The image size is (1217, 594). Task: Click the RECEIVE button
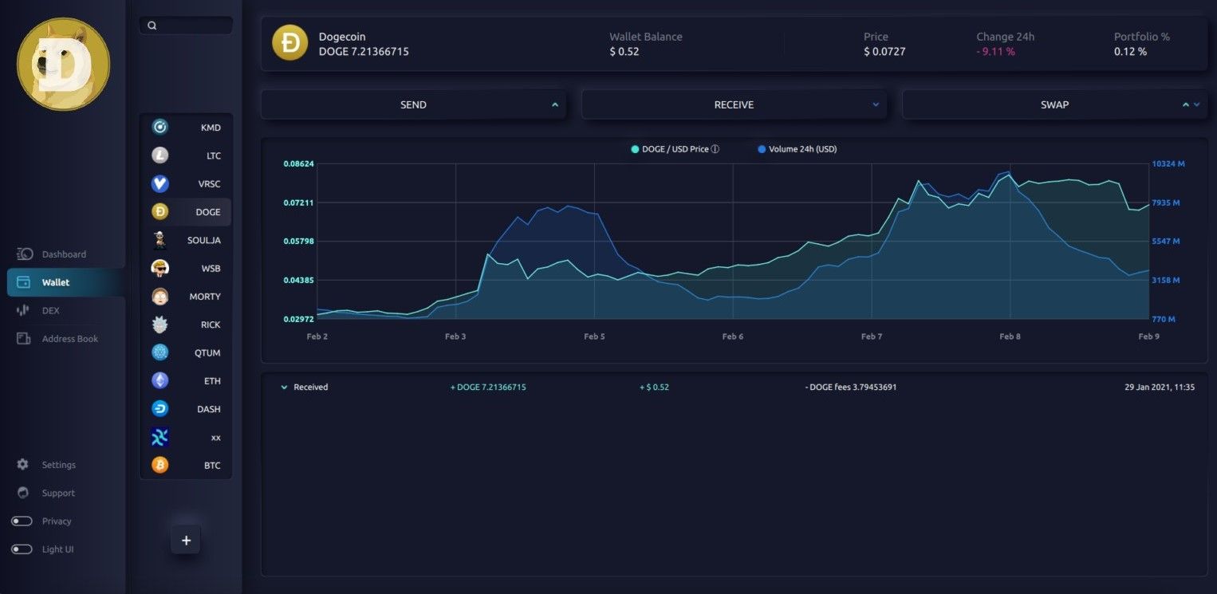[734, 104]
